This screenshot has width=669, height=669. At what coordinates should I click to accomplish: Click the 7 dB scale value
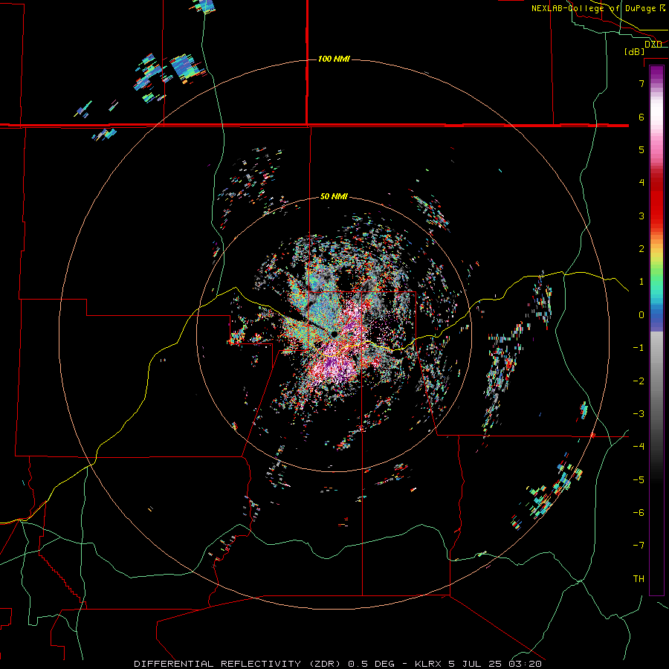pyautogui.click(x=641, y=83)
